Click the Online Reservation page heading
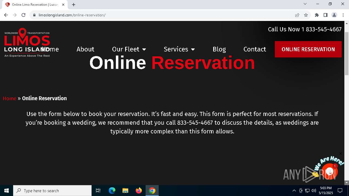Screen dimensions: 349x196 click(172, 63)
